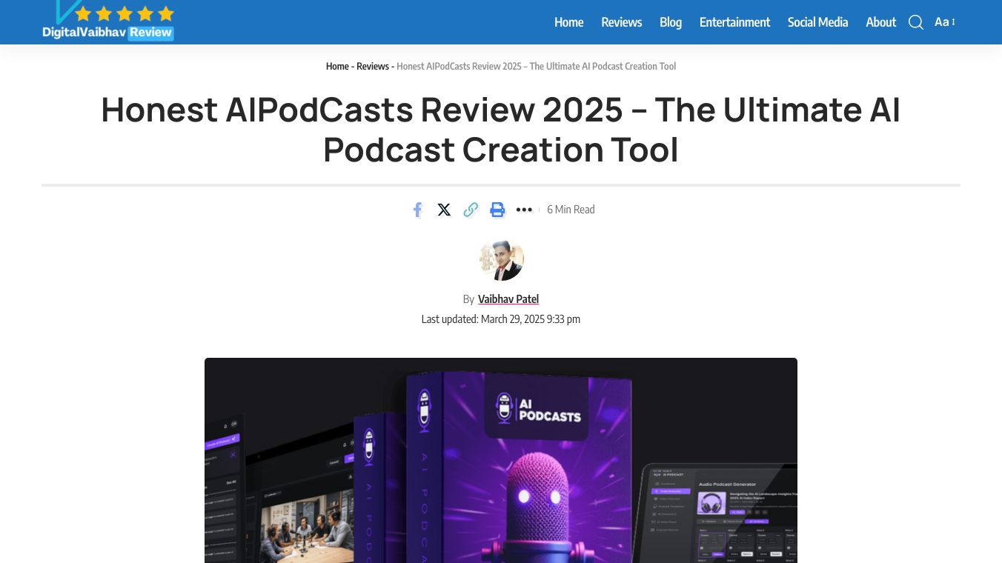
Task: Open the Aa font size adjuster
Action: point(945,22)
